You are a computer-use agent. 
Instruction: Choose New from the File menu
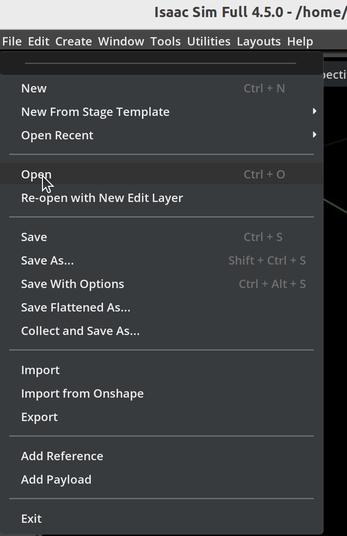(34, 89)
